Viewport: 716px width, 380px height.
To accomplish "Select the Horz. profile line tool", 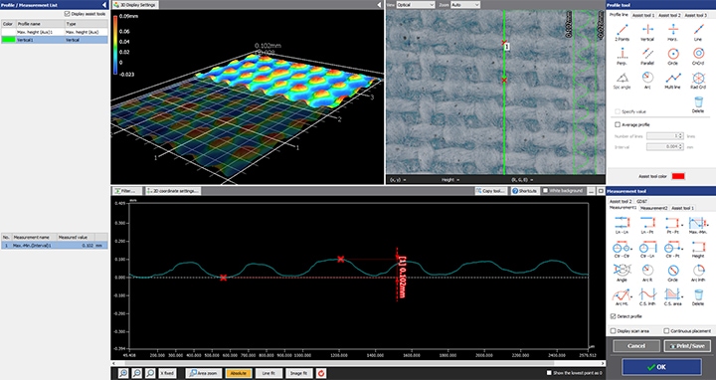I will point(673,32).
